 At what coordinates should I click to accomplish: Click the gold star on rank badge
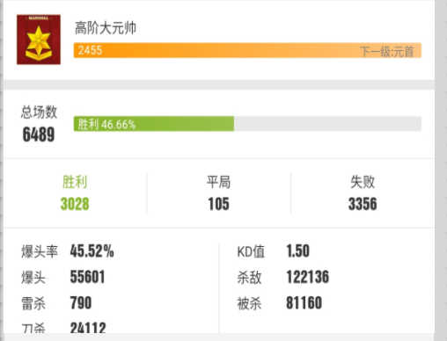[39, 38]
